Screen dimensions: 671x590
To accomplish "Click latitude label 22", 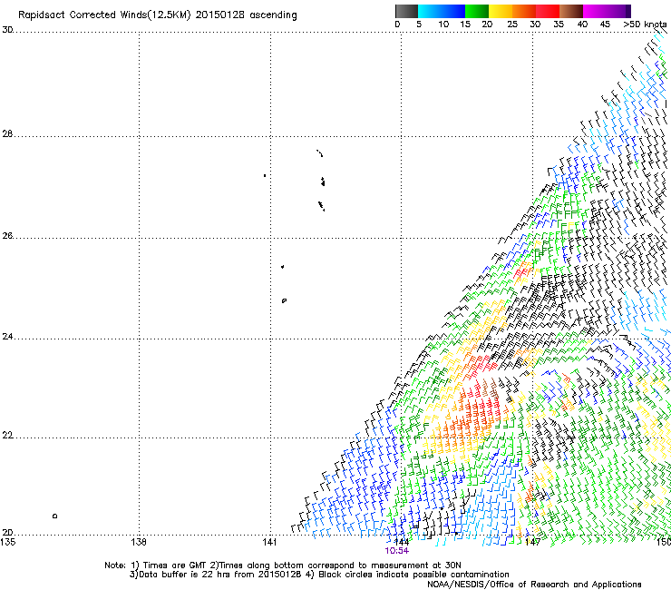I will (x=7, y=436).
